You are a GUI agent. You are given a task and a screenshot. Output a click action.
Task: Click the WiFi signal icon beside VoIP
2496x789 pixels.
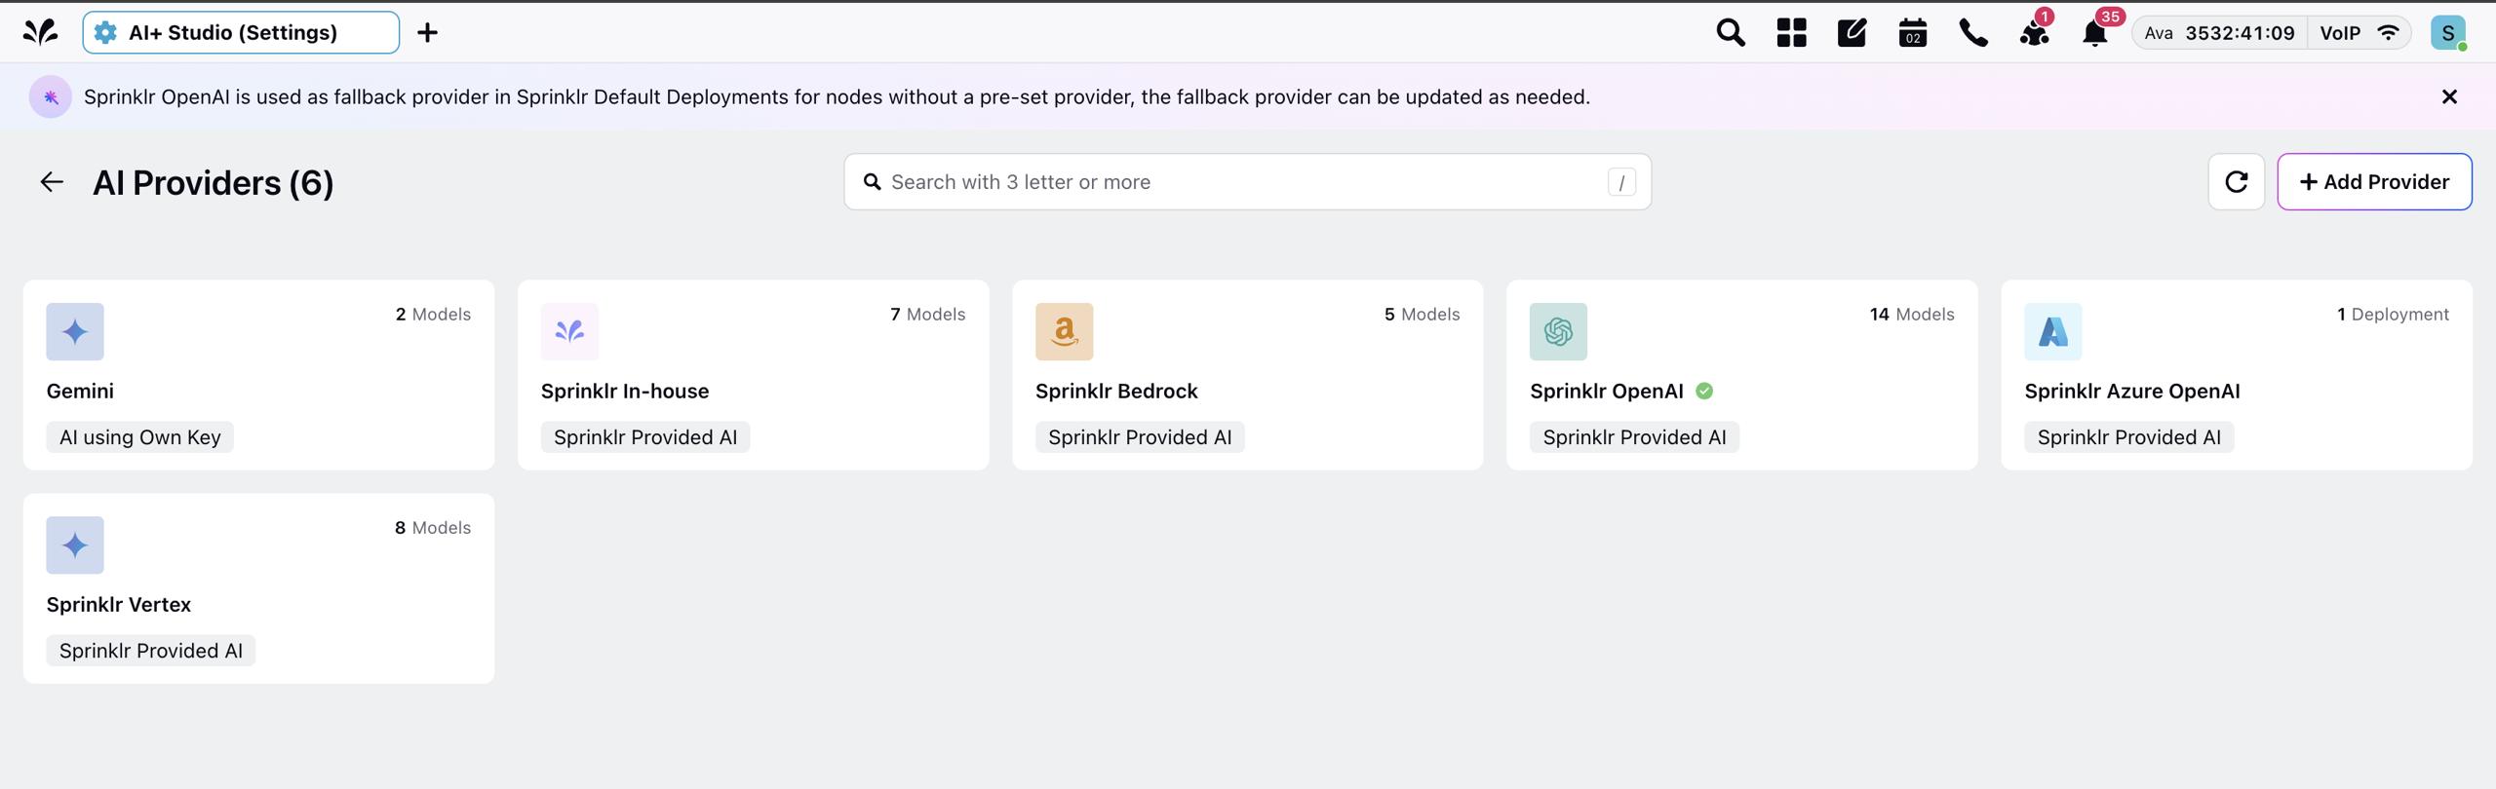(x=2388, y=32)
